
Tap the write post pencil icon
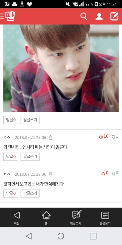pyautogui.click(x=114, y=17)
